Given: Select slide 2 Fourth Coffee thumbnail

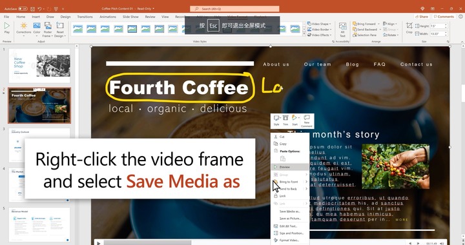Looking at the screenshot, I should pos(39,105).
